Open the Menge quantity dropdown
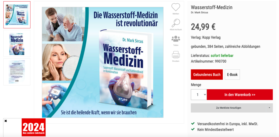Viewport: 279px width, 137px height. click(199, 94)
